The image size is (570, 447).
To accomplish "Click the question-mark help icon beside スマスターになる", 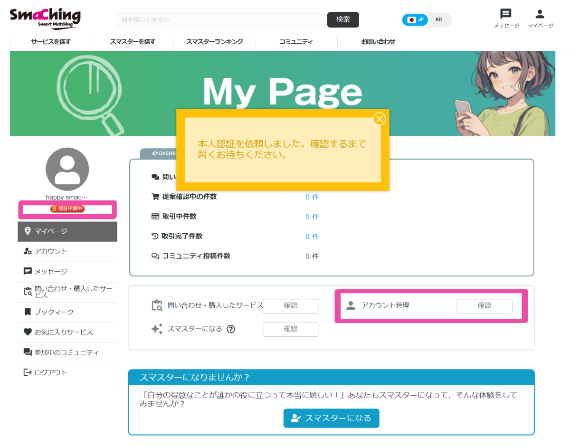I will click(x=231, y=329).
